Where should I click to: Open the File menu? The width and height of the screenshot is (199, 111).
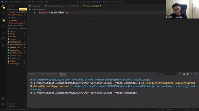click(x=7, y=2)
